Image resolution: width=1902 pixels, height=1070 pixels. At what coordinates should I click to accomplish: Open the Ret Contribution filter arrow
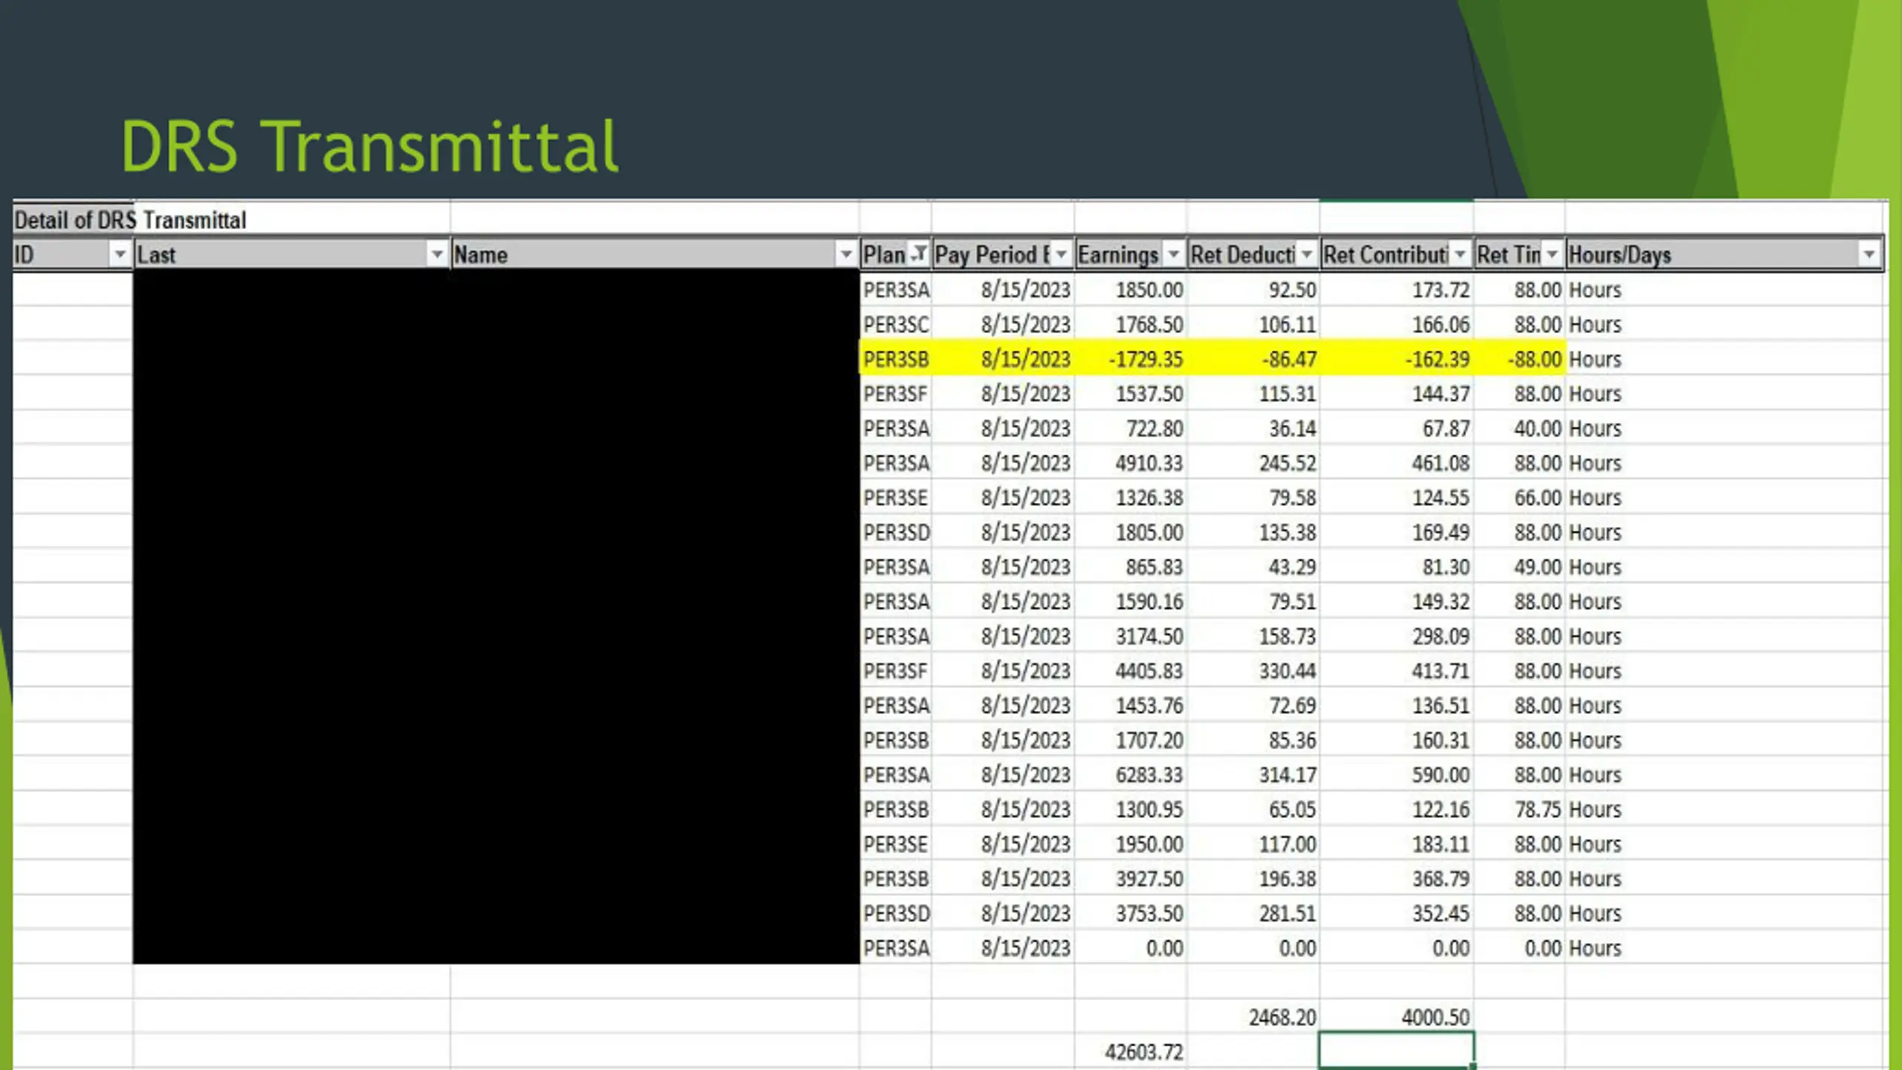click(1461, 255)
